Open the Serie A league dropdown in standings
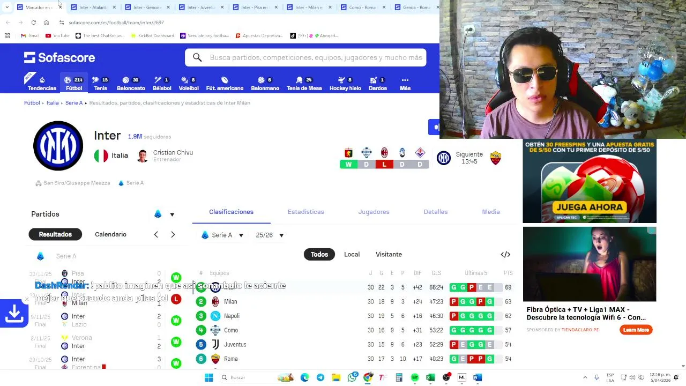The width and height of the screenshot is (686, 386). pyautogui.click(x=222, y=235)
